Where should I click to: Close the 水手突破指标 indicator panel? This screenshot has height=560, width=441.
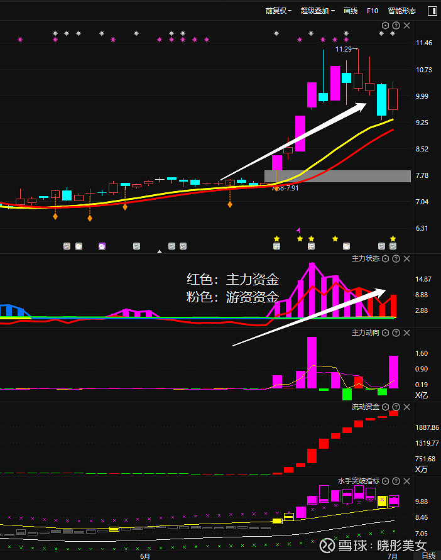click(x=406, y=481)
